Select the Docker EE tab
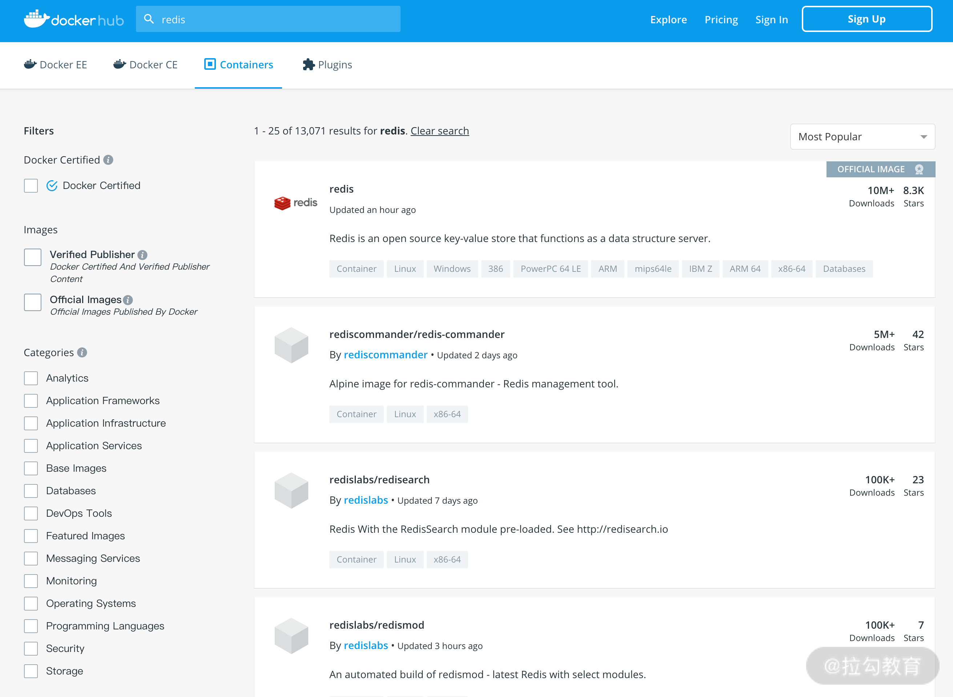Viewport: 953px width, 697px height. [55, 65]
